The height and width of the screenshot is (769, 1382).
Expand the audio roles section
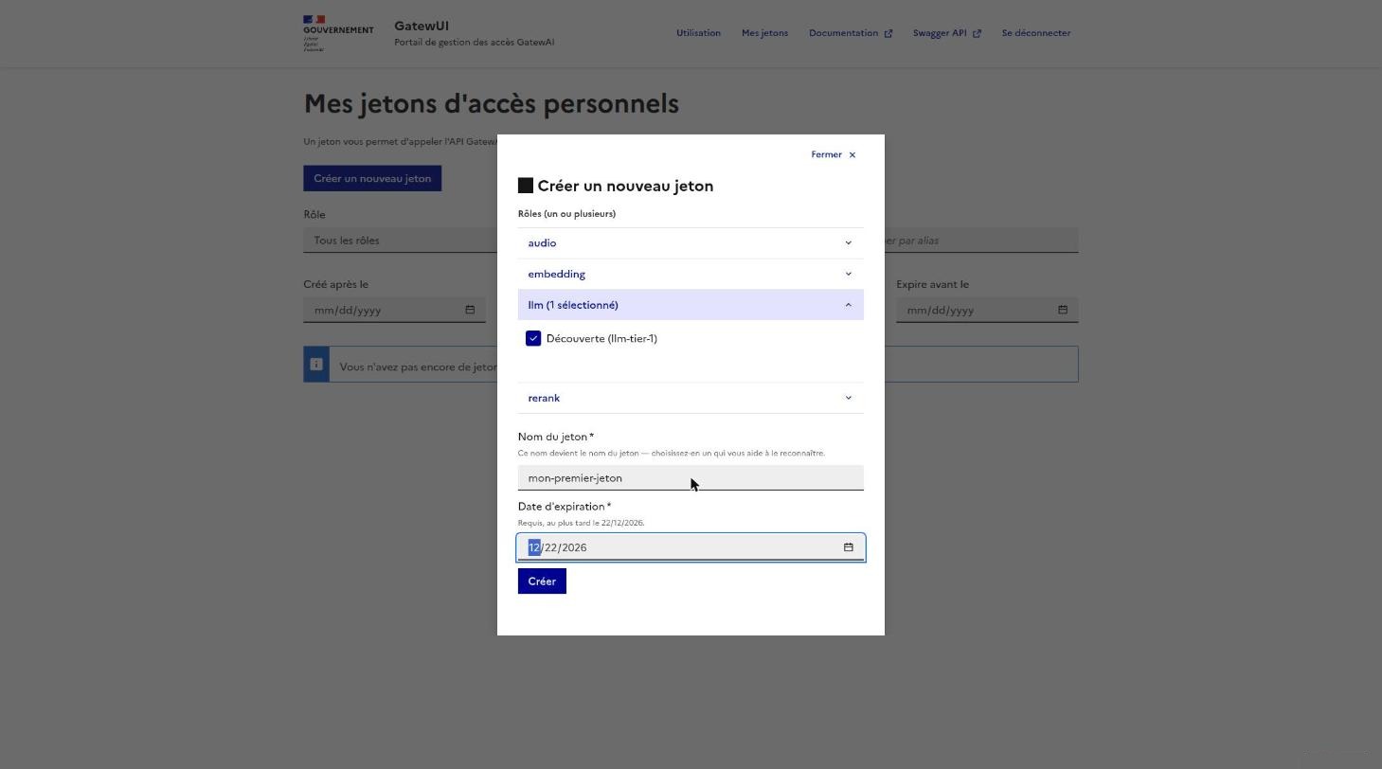pos(691,243)
